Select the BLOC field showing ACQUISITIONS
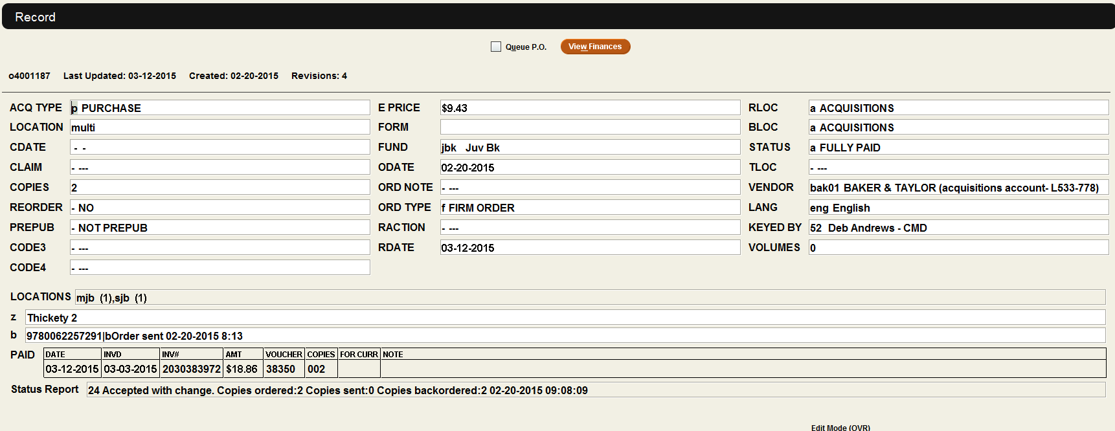Screen dimensions: 1115x431 pyautogui.click(x=958, y=127)
